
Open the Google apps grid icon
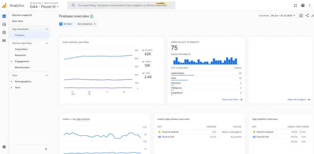tap(295, 6)
